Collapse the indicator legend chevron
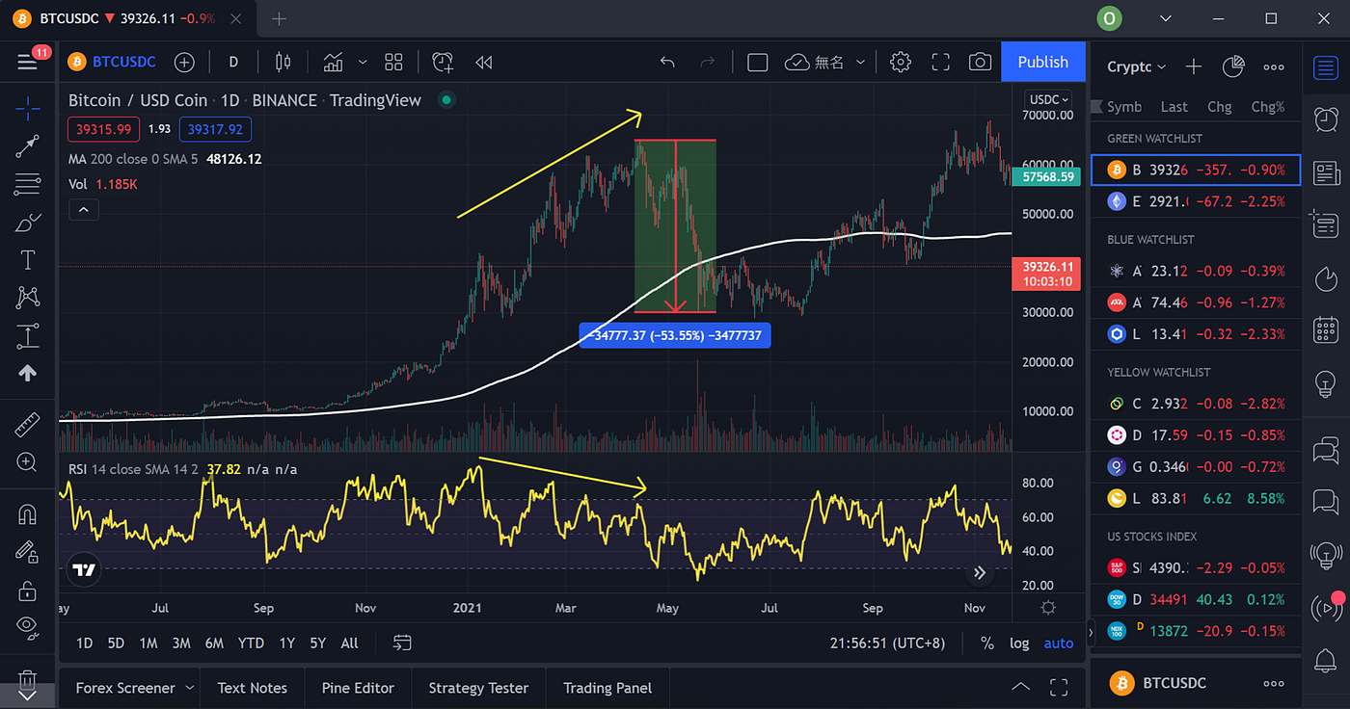 click(84, 209)
